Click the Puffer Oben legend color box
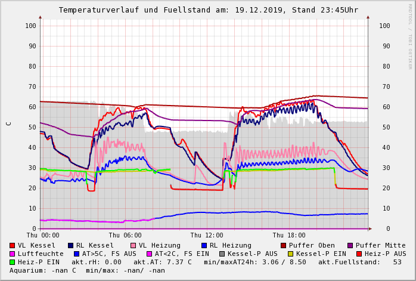 tap(284, 245)
